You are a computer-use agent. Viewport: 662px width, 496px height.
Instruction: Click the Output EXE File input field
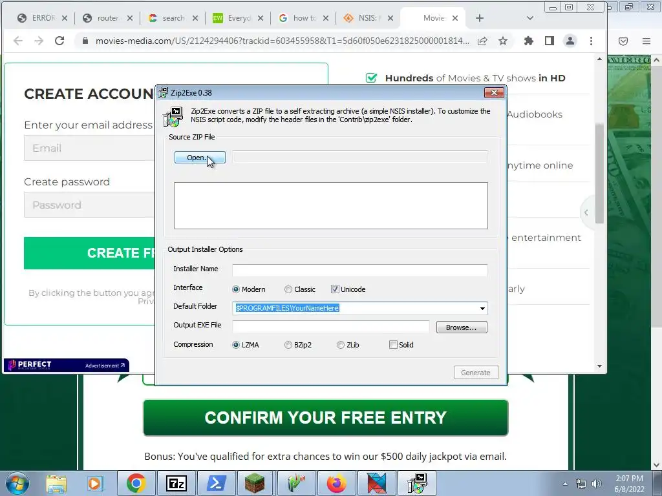(x=330, y=326)
